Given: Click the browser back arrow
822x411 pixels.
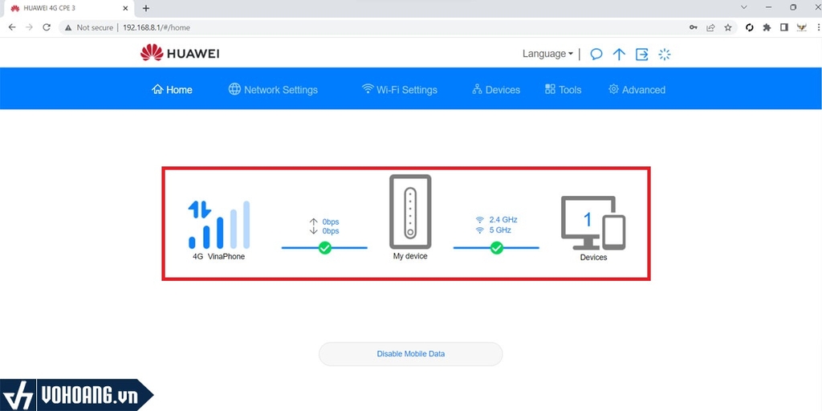Looking at the screenshot, I should click(x=12, y=27).
